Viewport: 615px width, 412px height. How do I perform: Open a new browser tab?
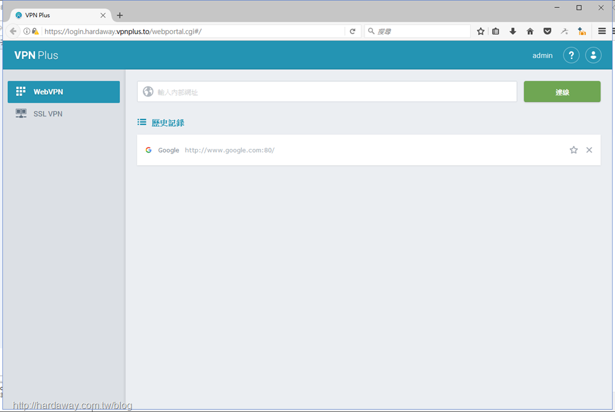click(120, 15)
